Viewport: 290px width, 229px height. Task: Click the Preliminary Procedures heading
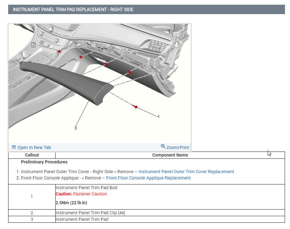point(44,162)
